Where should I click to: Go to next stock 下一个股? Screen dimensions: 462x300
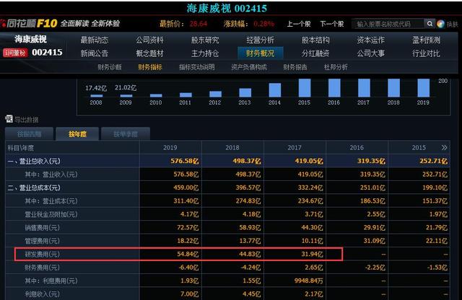point(332,24)
